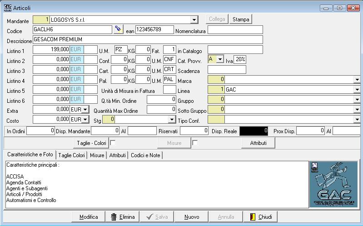Click the Mandante code field showing 1

(41, 20)
